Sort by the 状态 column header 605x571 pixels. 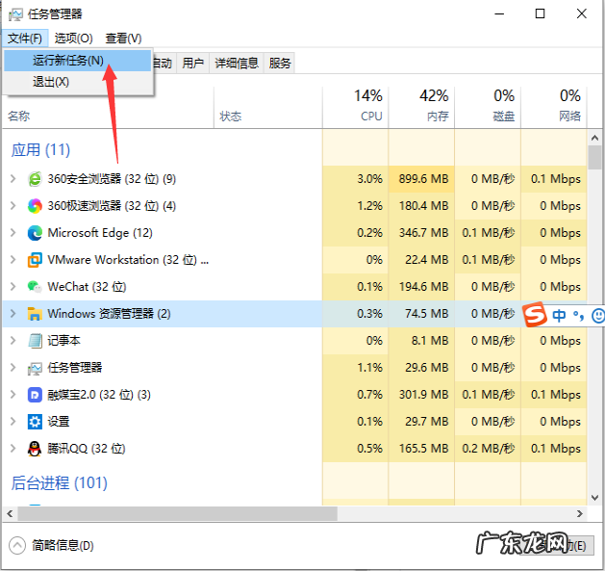(268, 107)
